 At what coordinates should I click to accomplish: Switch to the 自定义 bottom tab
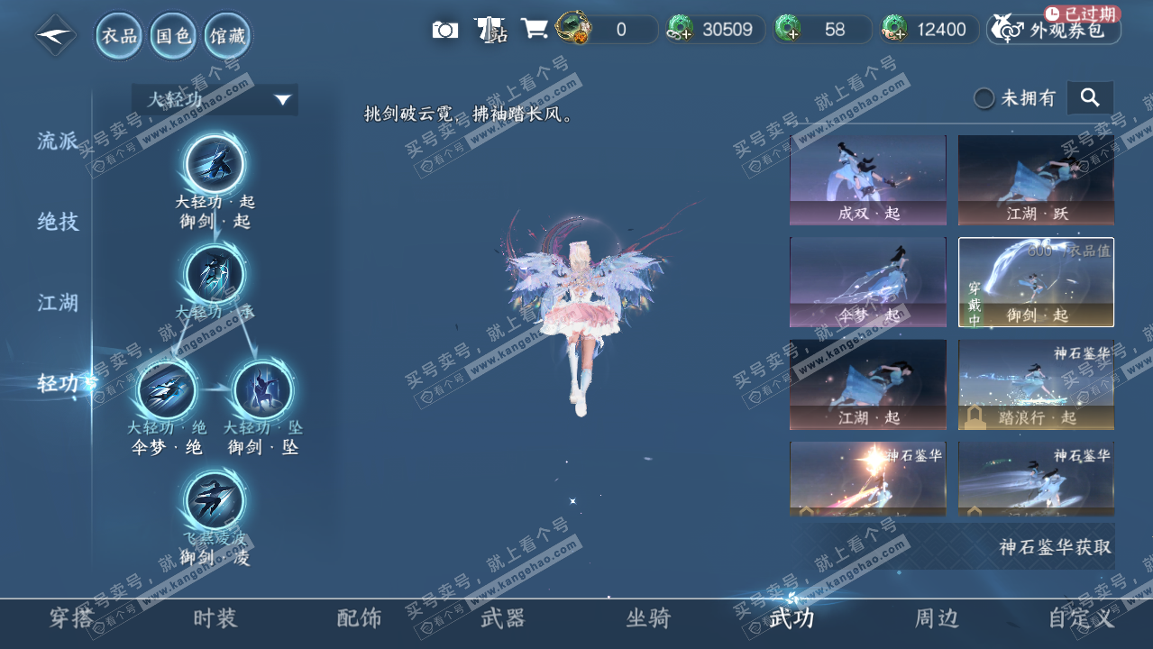1082,618
